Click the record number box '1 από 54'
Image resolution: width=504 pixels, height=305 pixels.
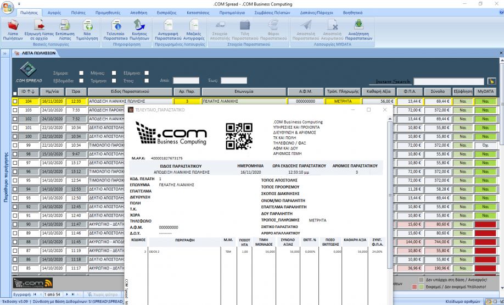pyautogui.click(x=53, y=295)
